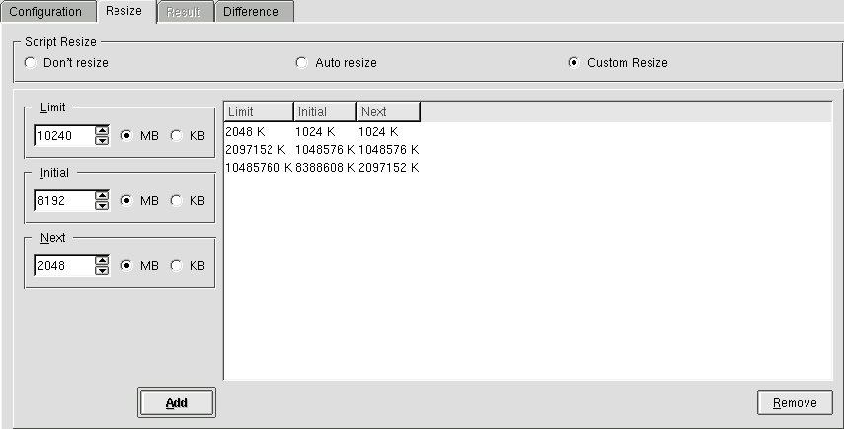Image resolution: width=844 pixels, height=429 pixels.
Task: Switch to the Configuration tab
Action: [45, 12]
